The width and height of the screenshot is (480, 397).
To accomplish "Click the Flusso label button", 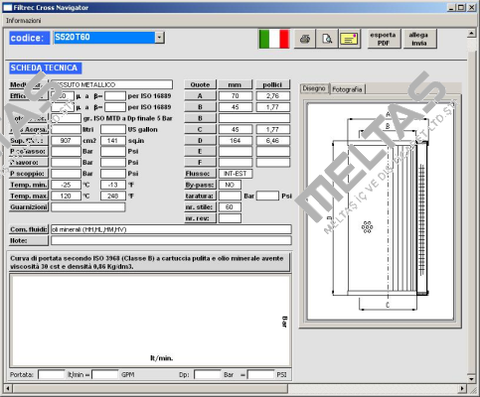I will click(200, 174).
